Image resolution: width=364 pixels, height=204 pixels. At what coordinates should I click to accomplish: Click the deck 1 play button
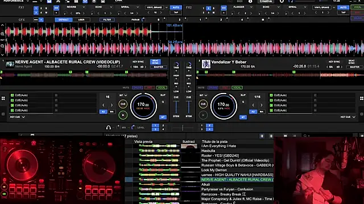click(123, 115)
